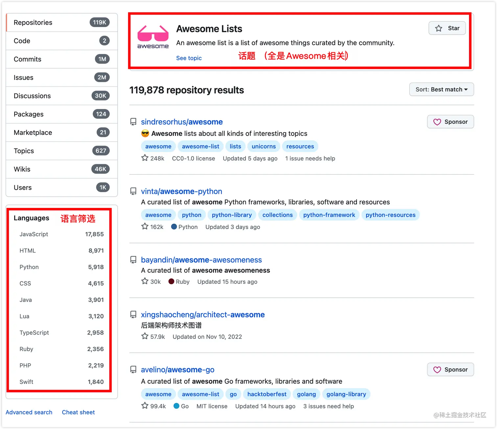Click awesome-list tag under sindresorhus/awesome
Viewport: 497px width, 429px height.
[x=201, y=146]
